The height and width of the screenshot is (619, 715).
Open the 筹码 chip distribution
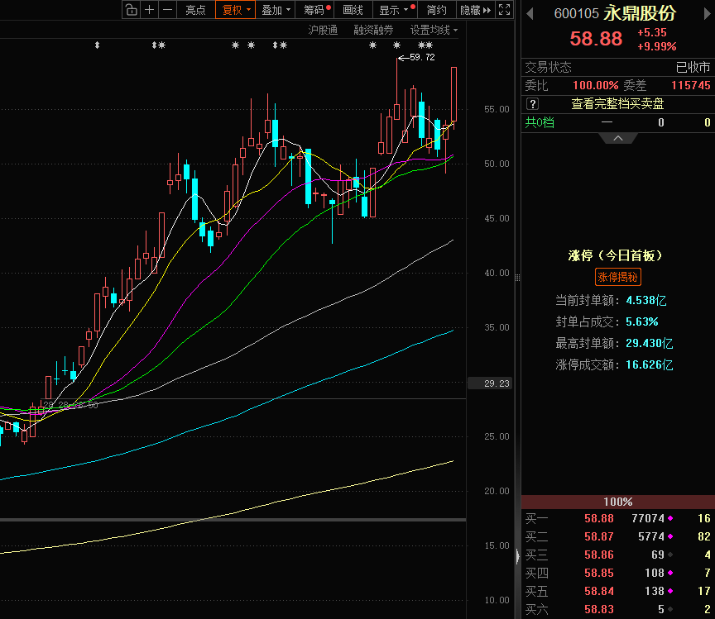[314, 10]
